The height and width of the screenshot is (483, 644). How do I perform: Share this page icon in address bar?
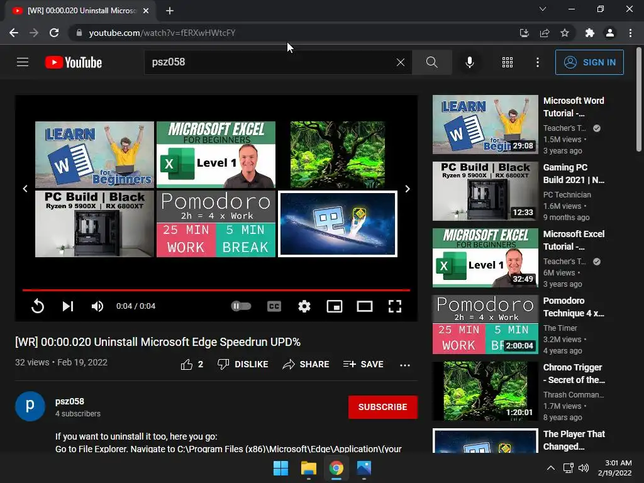[x=545, y=33]
